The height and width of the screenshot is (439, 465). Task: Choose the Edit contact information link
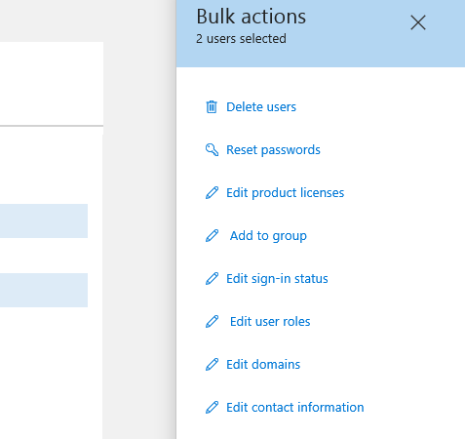pos(295,408)
